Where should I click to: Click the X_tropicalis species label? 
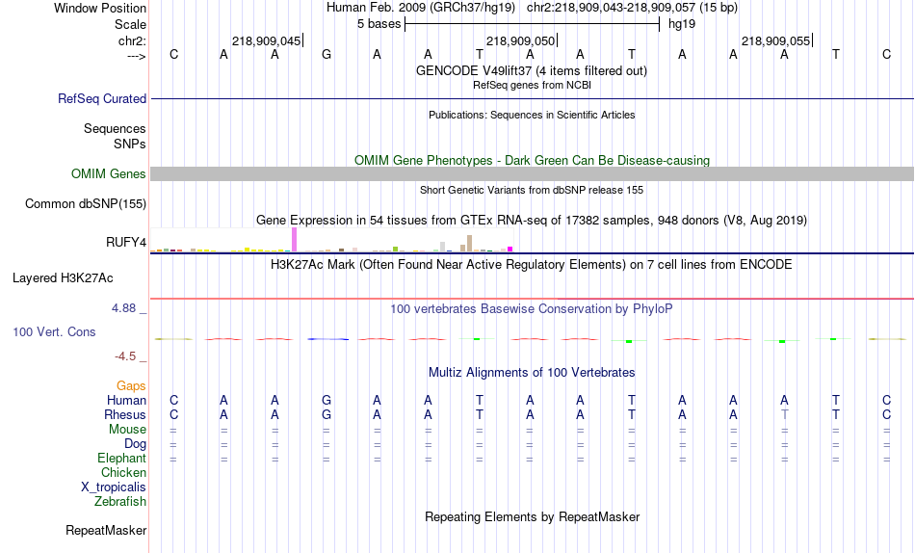pos(114,487)
